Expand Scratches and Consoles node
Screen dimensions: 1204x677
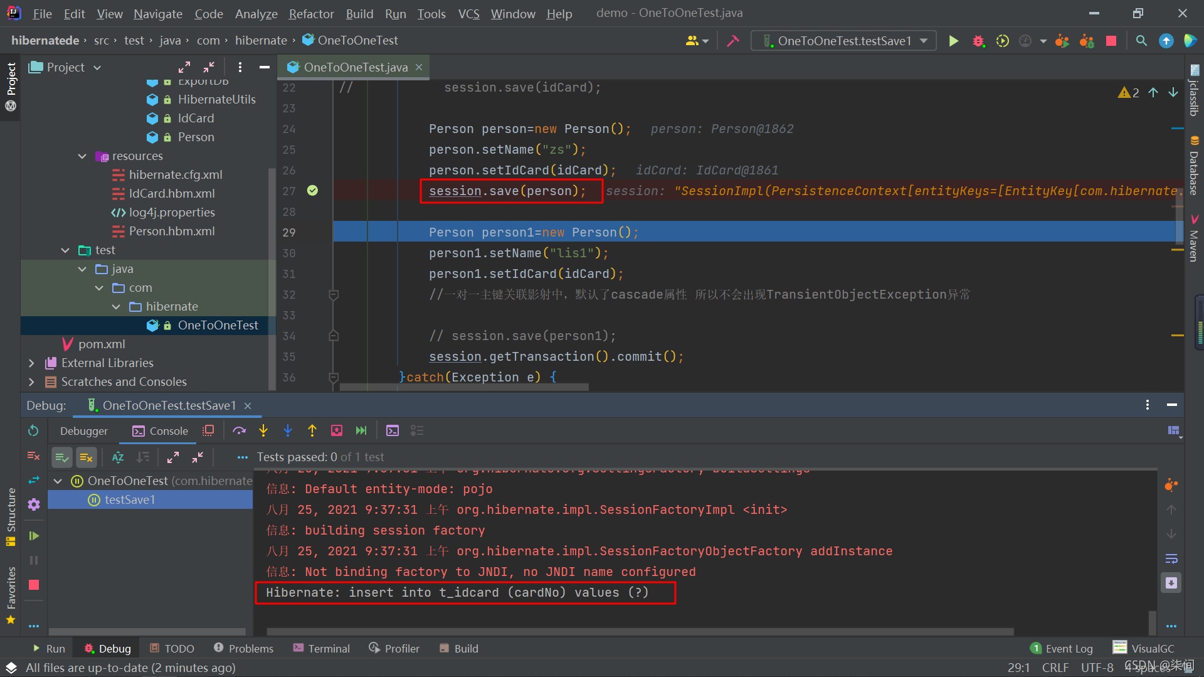[31, 382]
